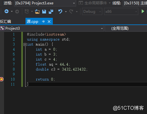Click the Navigate Forward arrow icon
Image resolution: width=147 pixels, height=114 pixels.
pyautogui.click(x=17, y=12)
